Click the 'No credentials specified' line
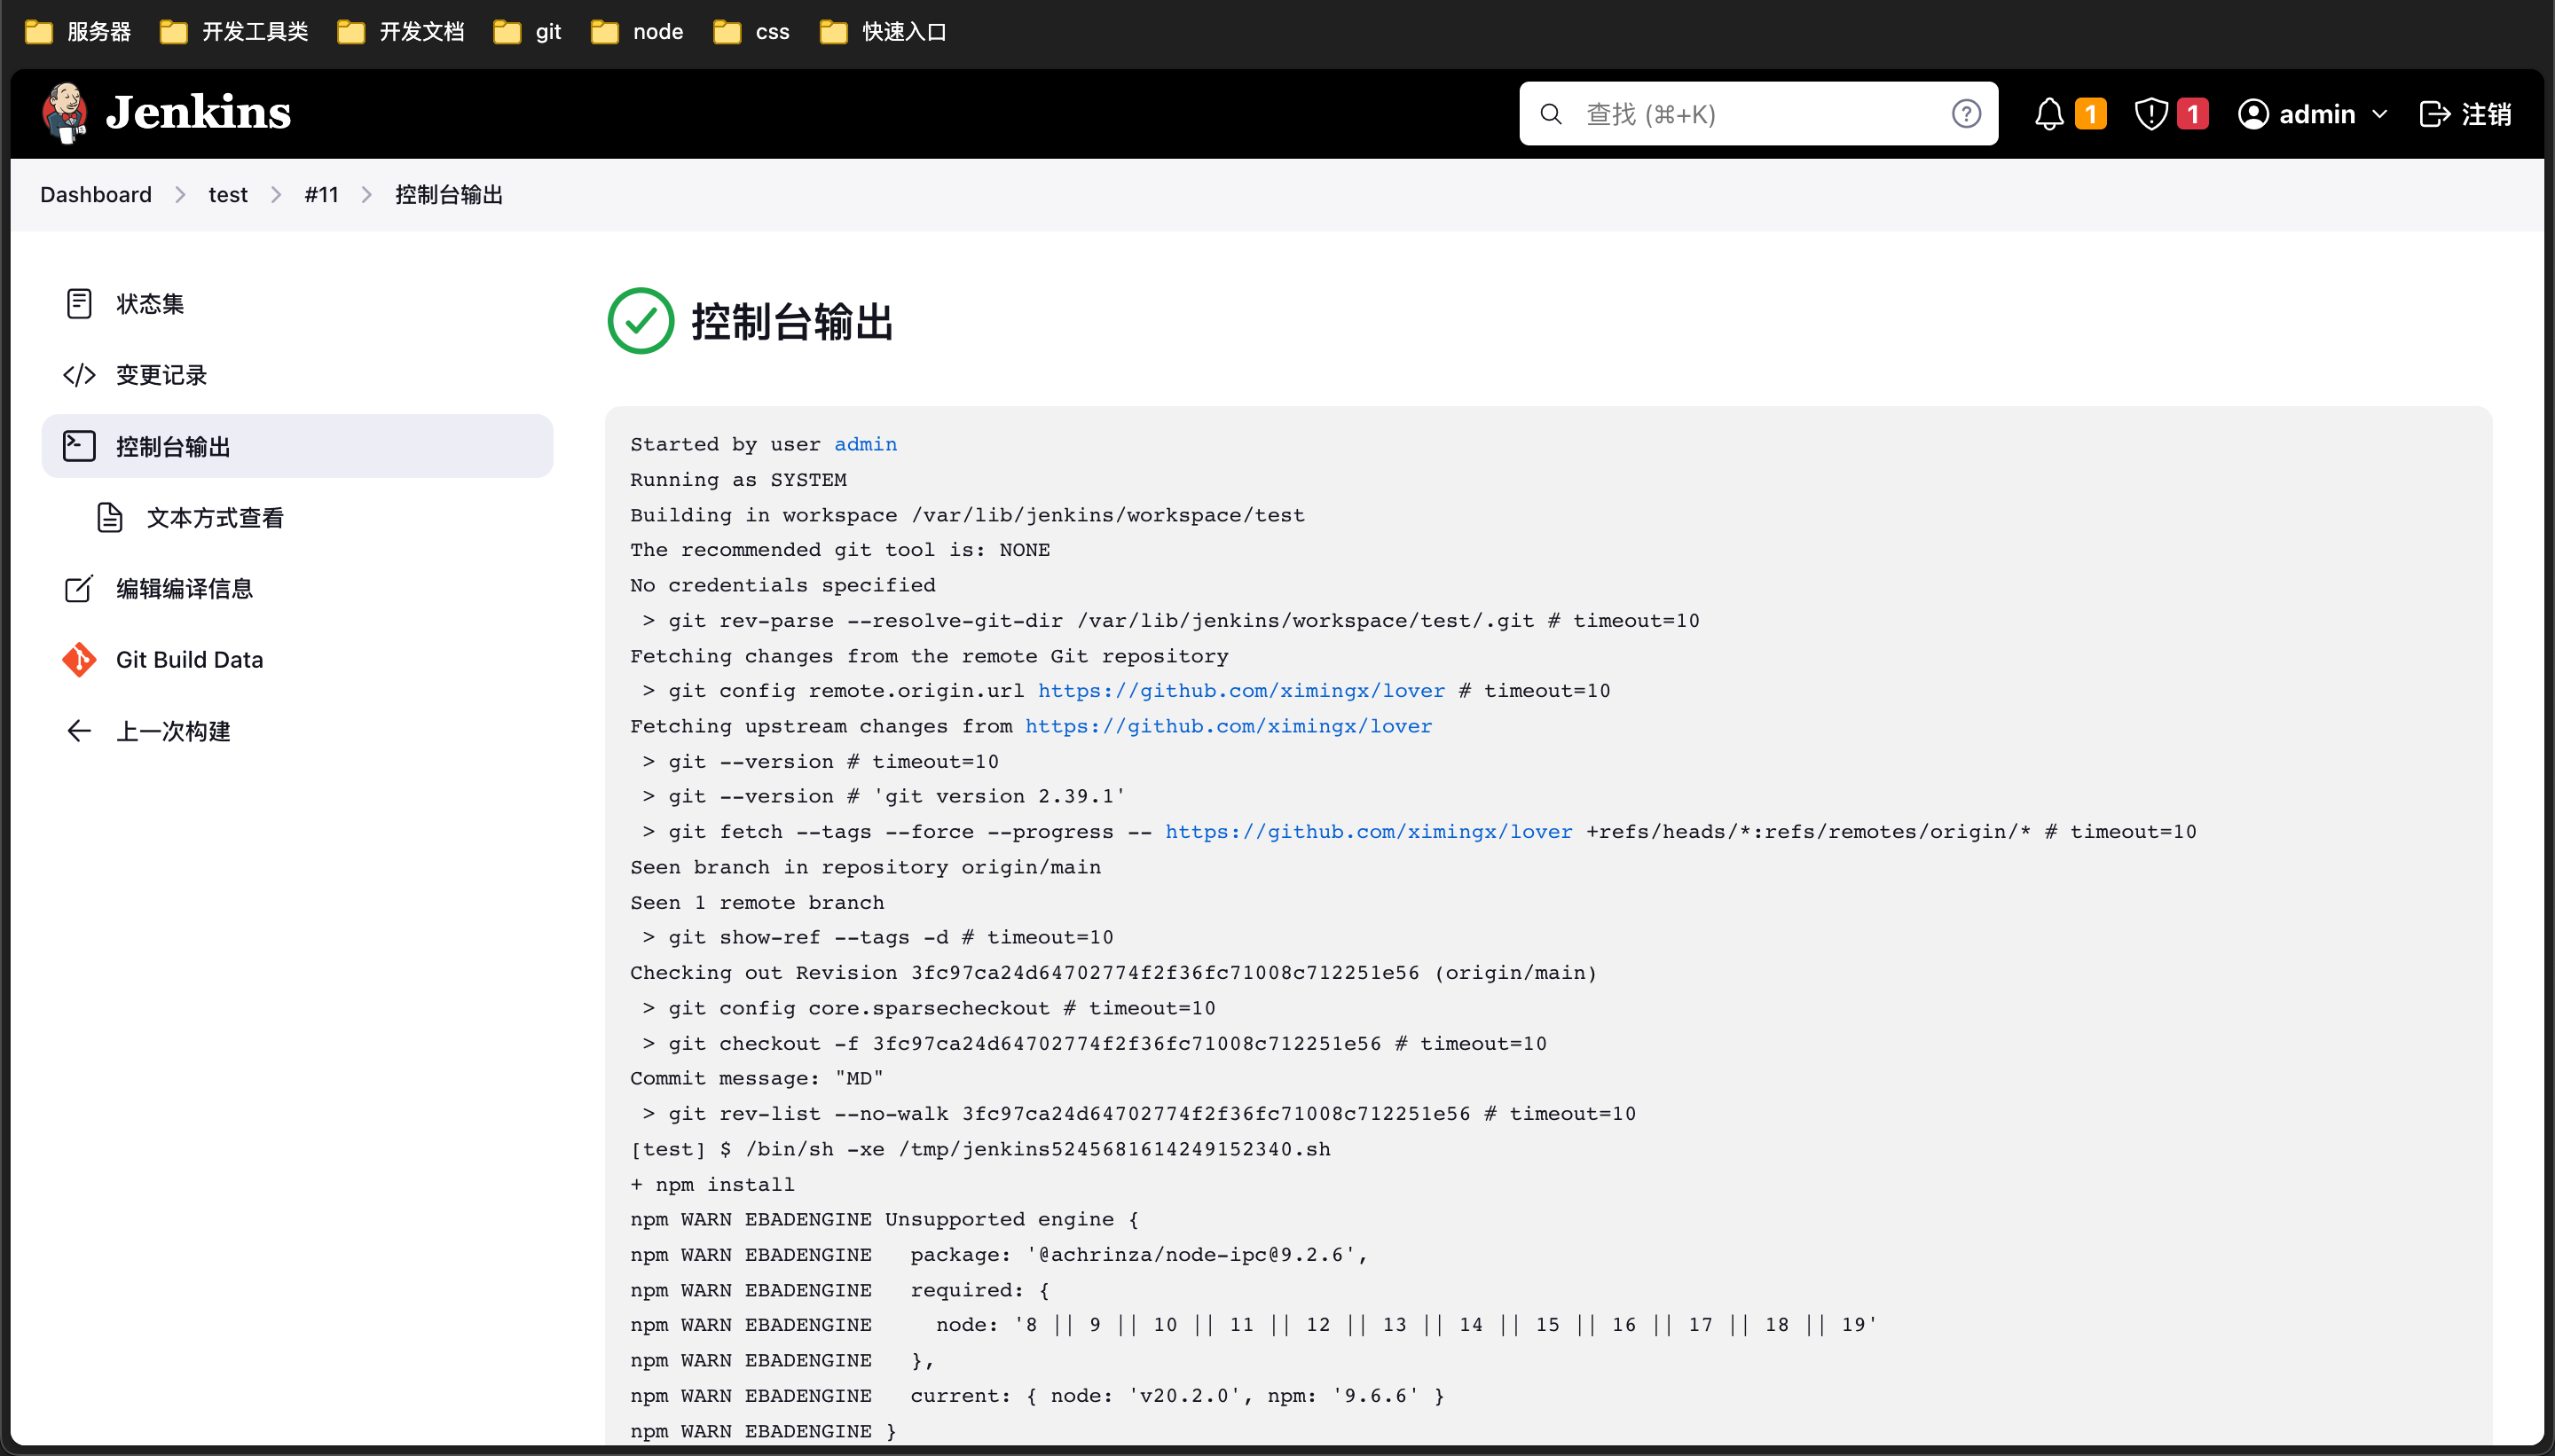This screenshot has height=1456, width=2555. pos(783,586)
